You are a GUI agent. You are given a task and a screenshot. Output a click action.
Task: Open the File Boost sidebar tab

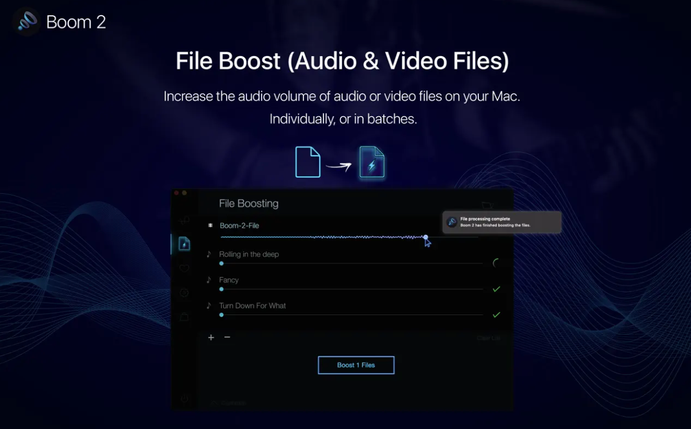tap(184, 243)
